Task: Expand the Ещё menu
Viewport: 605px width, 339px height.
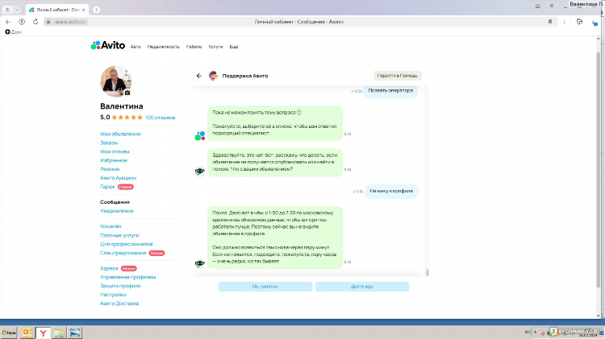Action: pyautogui.click(x=234, y=47)
